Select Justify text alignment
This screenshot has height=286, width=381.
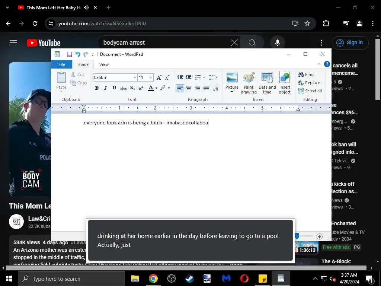(x=206, y=88)
